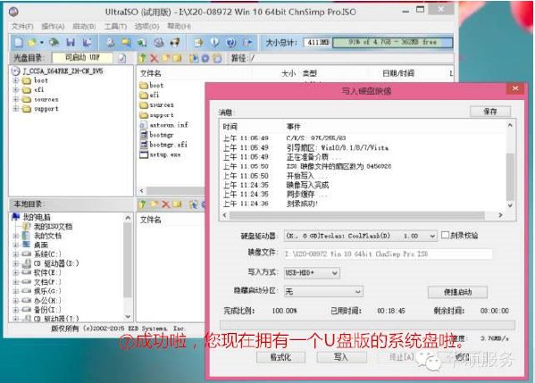
Task: Click the Open folder toolbar icon
Action: click(32, 42)
